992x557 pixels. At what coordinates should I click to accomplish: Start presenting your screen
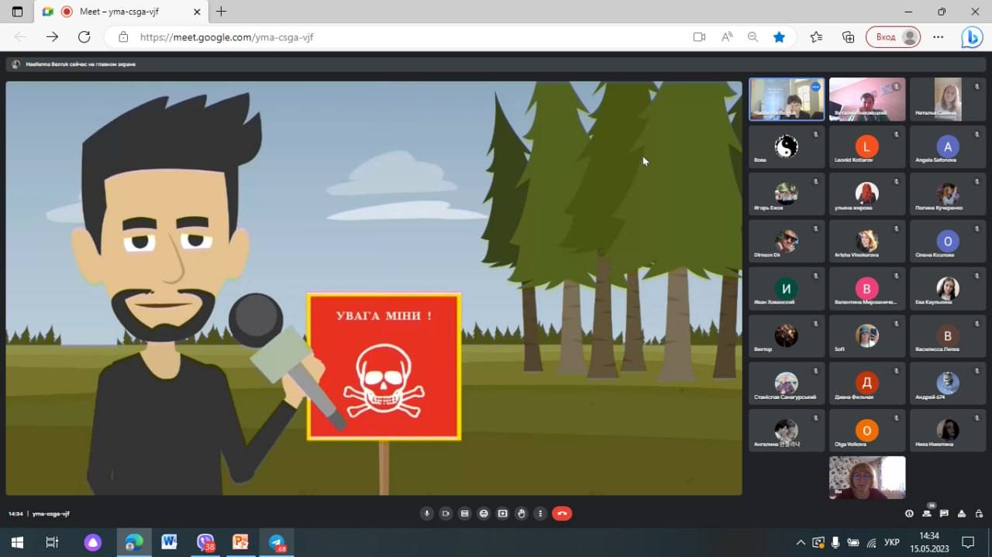(x=502, y=514)
